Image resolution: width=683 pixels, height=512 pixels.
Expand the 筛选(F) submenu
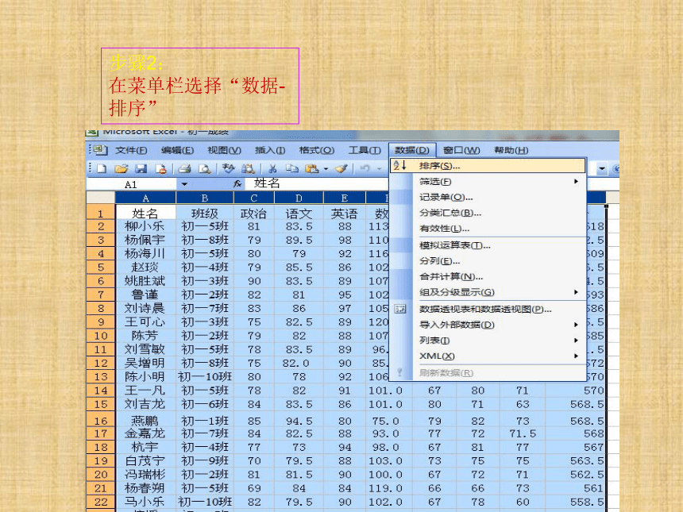pyautogui.click(x=577, y=182)
